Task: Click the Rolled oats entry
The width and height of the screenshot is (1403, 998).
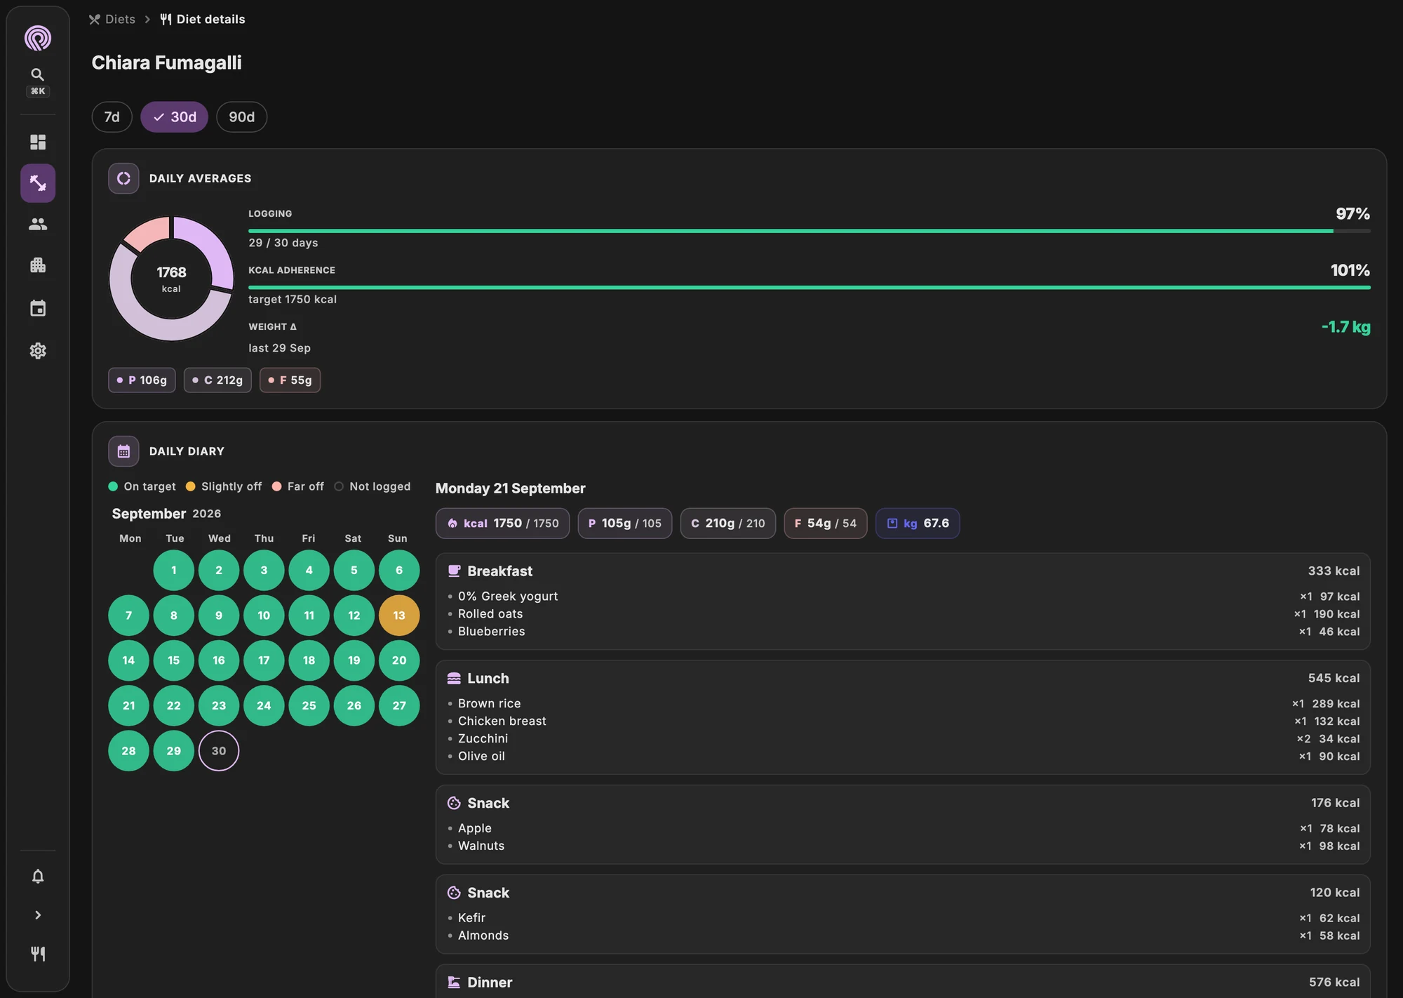Action: 904,614
